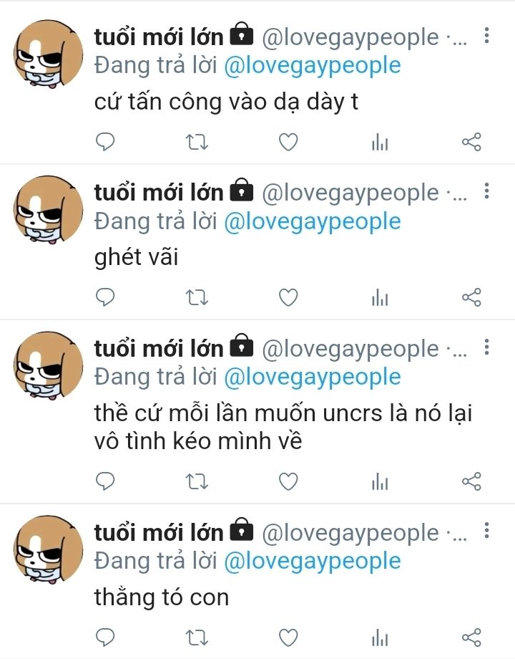
Task: Open more options menu for "thằng tó con" tweet
Action: point(486,531)
